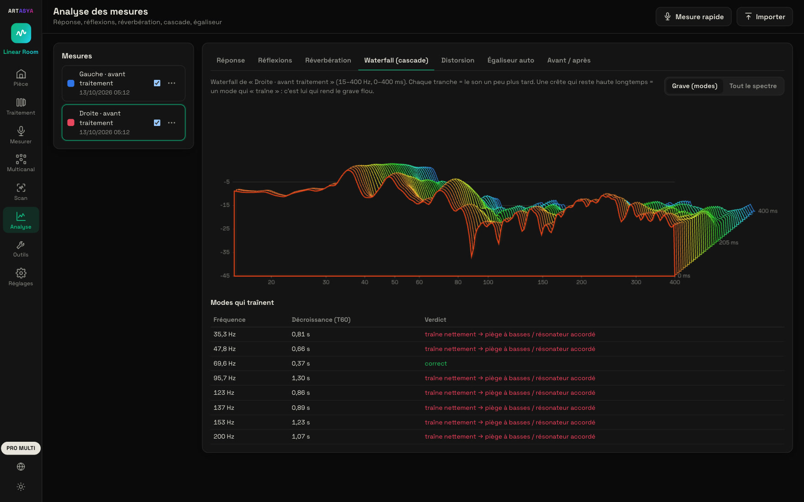
Task: Click the 400 ms label on waterfall chart
Action: 767,211
